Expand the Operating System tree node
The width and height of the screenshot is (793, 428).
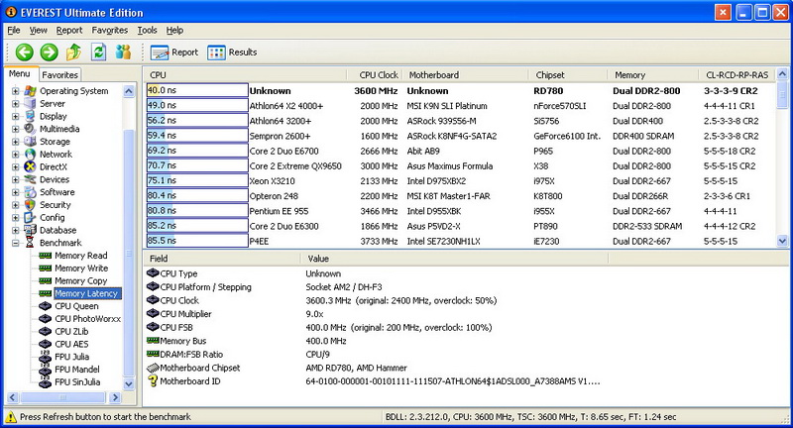(x=16, y=91)
